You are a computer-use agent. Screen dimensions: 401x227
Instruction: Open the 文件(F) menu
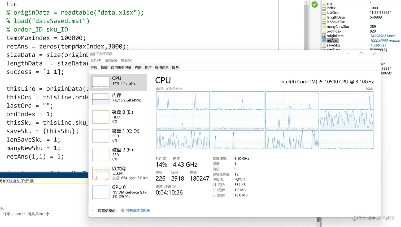click(x=96, y=61)
